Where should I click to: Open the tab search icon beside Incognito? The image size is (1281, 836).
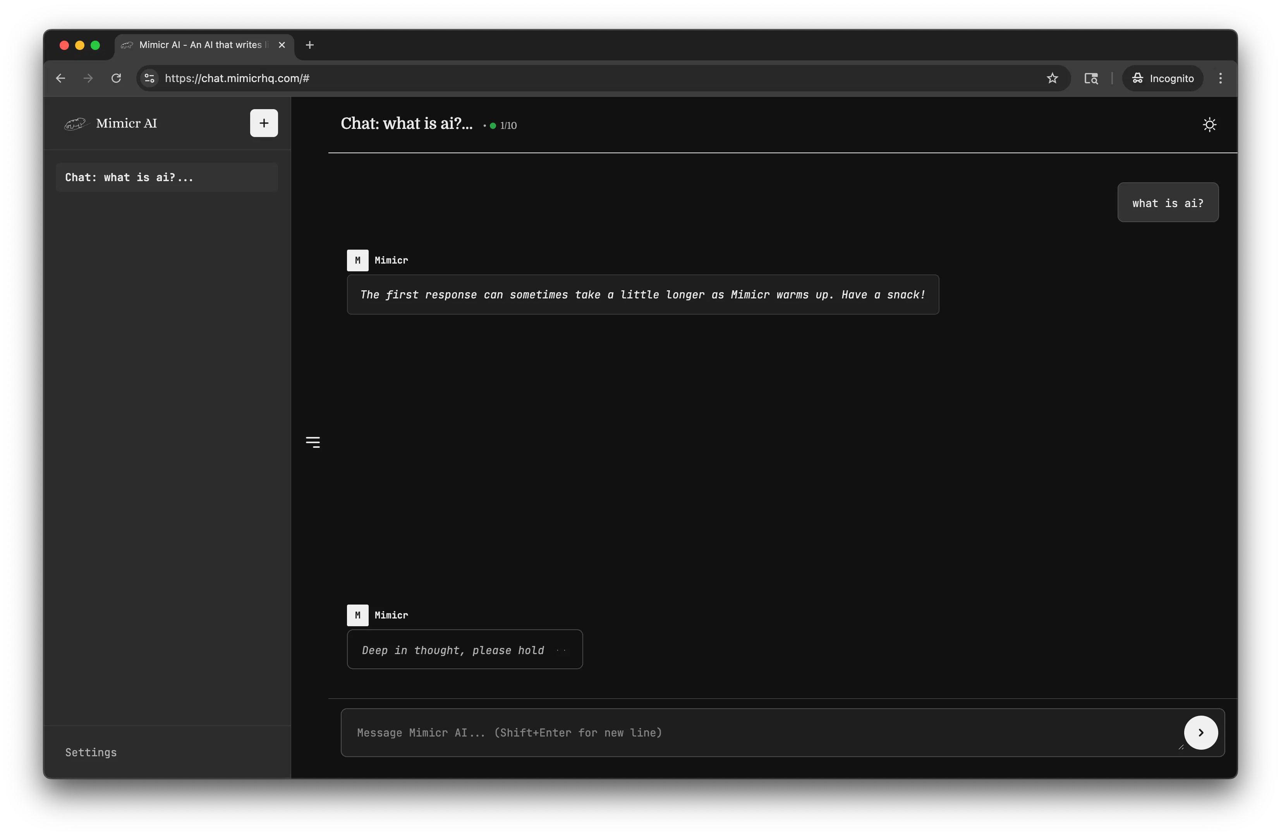tap(1091, 79)
